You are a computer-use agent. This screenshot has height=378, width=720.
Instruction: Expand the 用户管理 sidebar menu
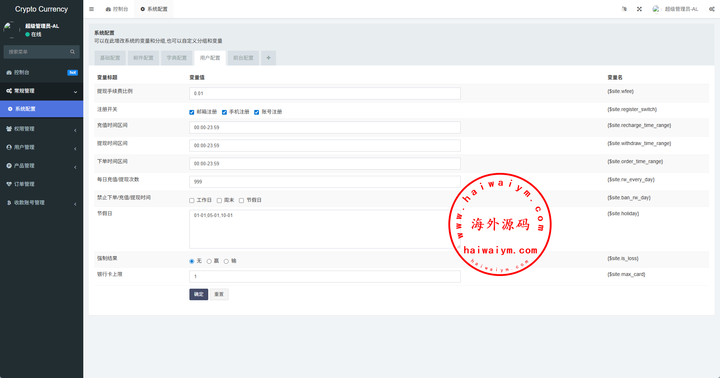coord(24,147)
